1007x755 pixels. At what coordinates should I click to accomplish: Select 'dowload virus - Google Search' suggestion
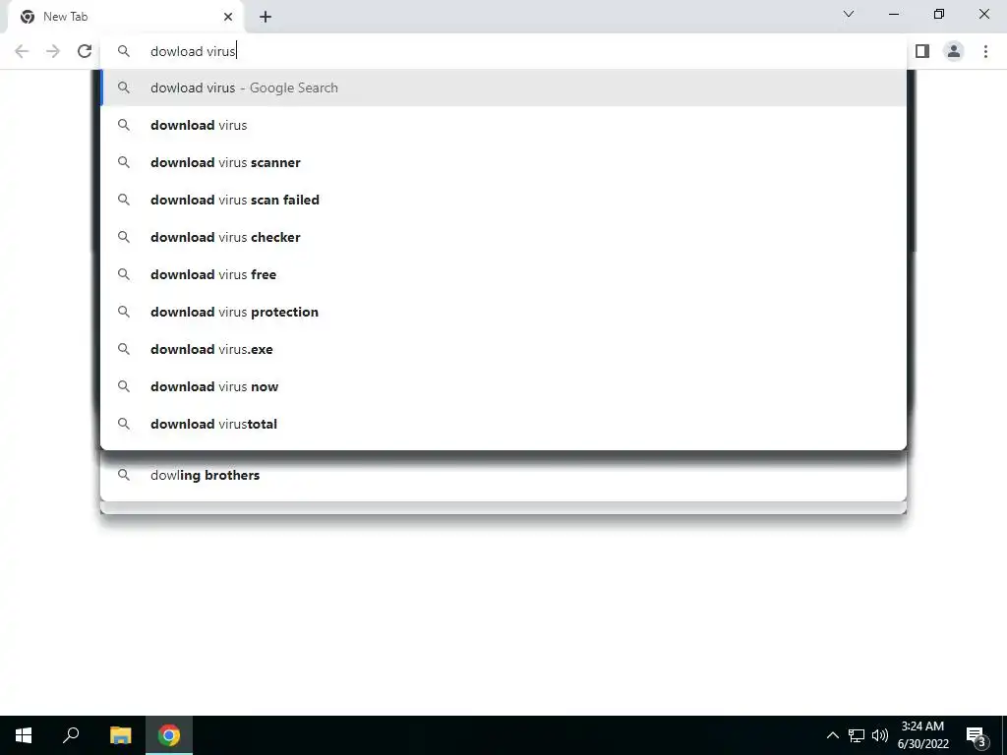pyautogui.click(x=503, y=87)
